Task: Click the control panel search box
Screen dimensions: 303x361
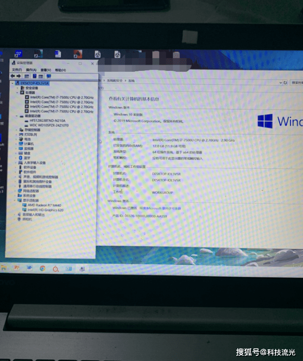Action: [297, 83]
